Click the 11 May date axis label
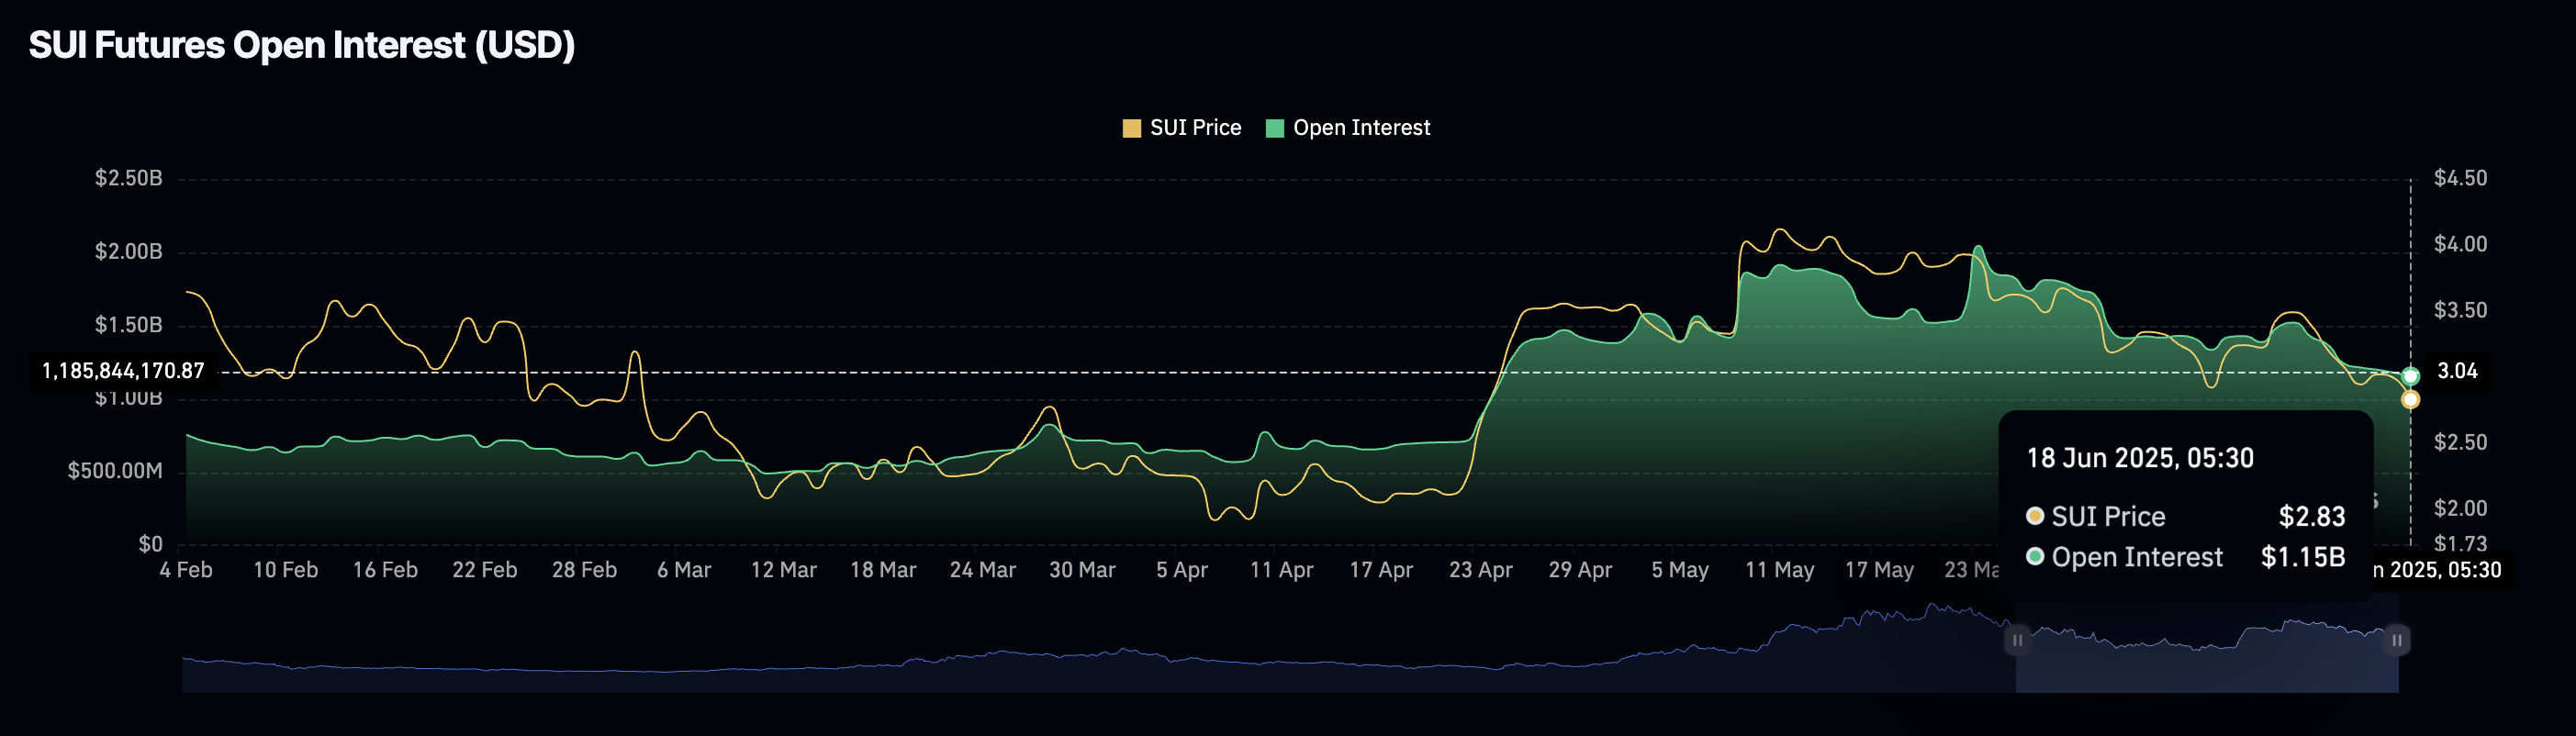 coord(1779,570)
